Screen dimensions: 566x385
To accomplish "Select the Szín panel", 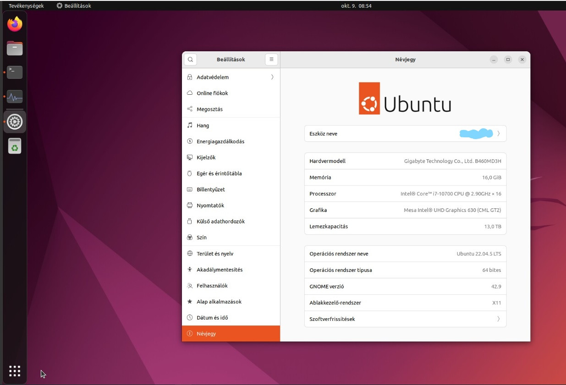I will (x=231, y=238).
